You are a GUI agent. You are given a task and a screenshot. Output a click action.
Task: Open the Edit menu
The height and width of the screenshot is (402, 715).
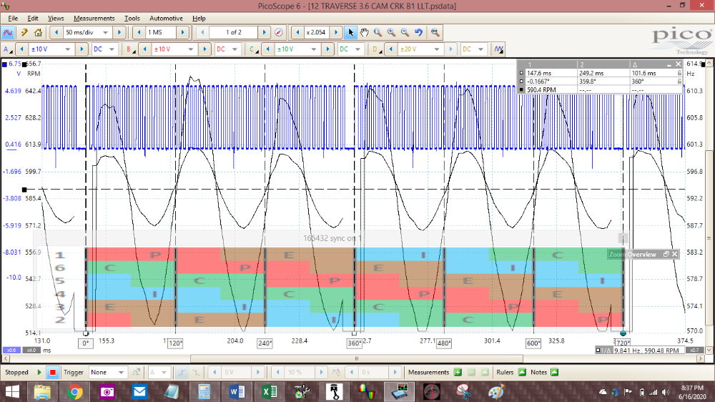(x=33, y=19)
